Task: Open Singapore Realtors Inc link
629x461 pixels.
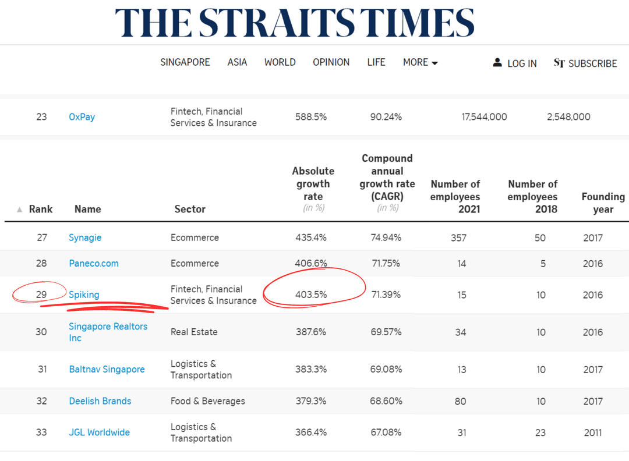Action: coord(108,332)
